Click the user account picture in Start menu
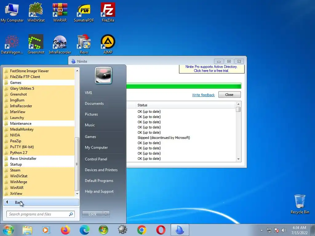The width and height of the screenshot is (315, 236). [x=103, y=75]
